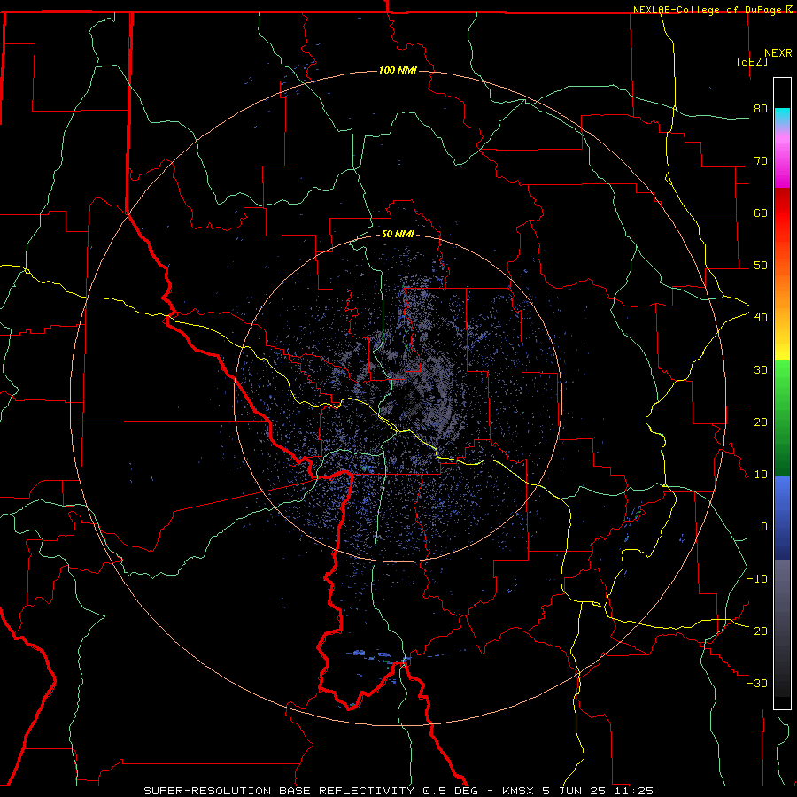The height and width of the screenshot is (797, 797).
Task: Click the cyan segment of the color bar
Action: [782, 117]
